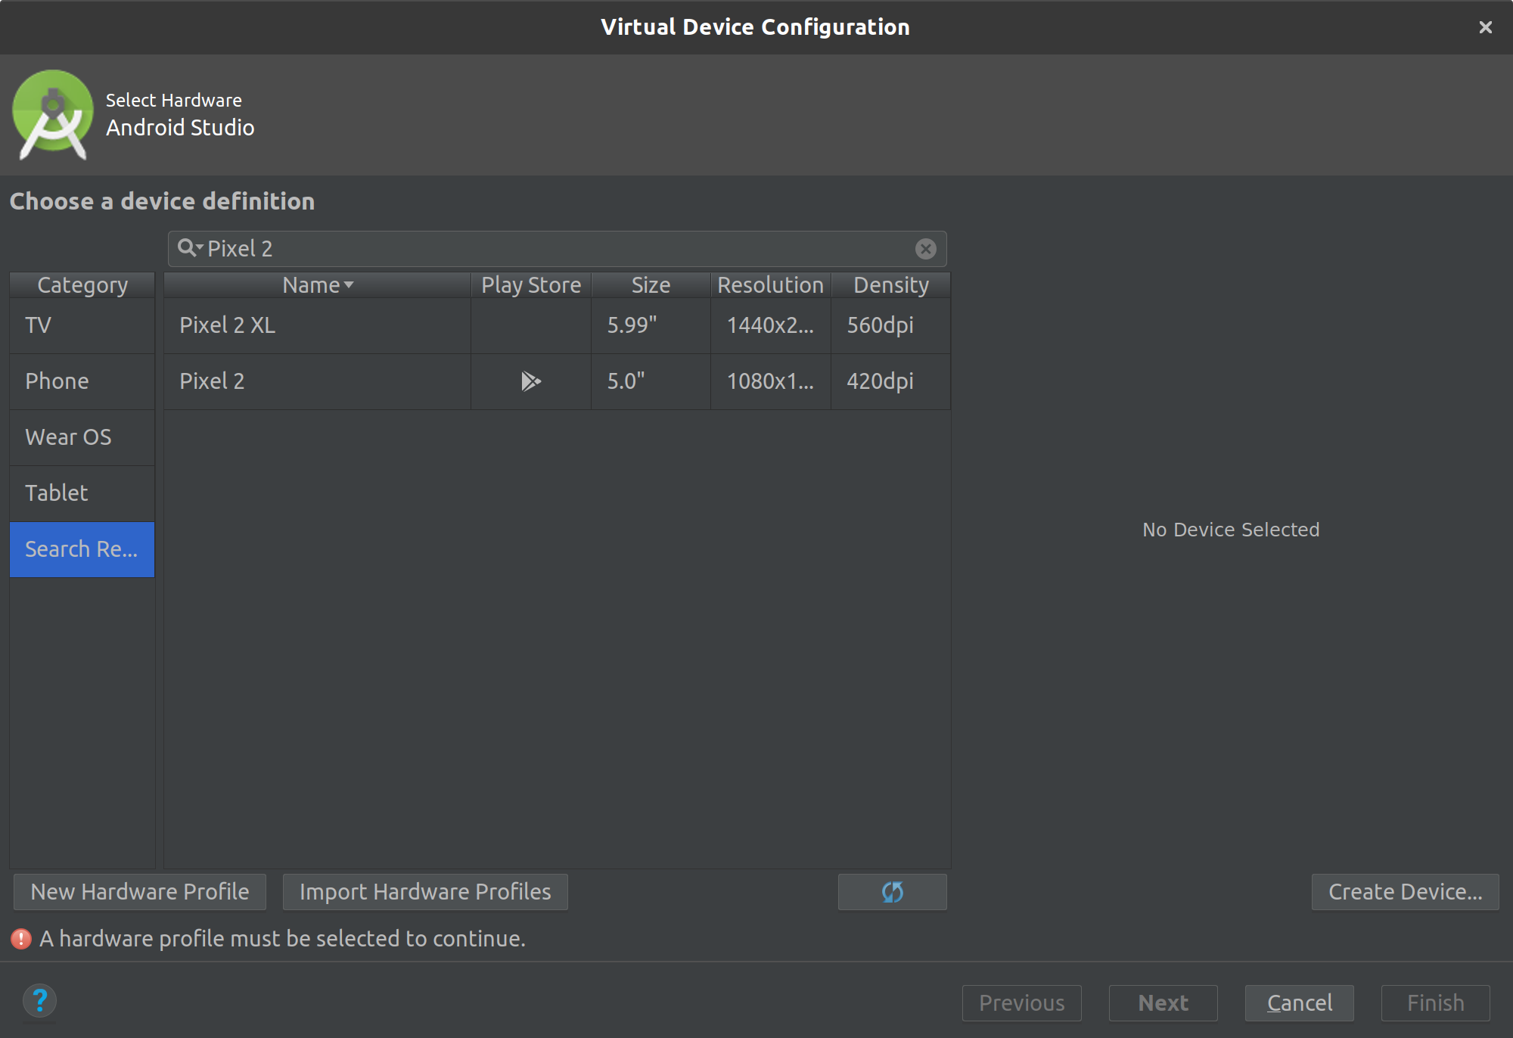
Task: Close the Virtual Device Configuration dialog
Action: click(x=1485, y=27)
